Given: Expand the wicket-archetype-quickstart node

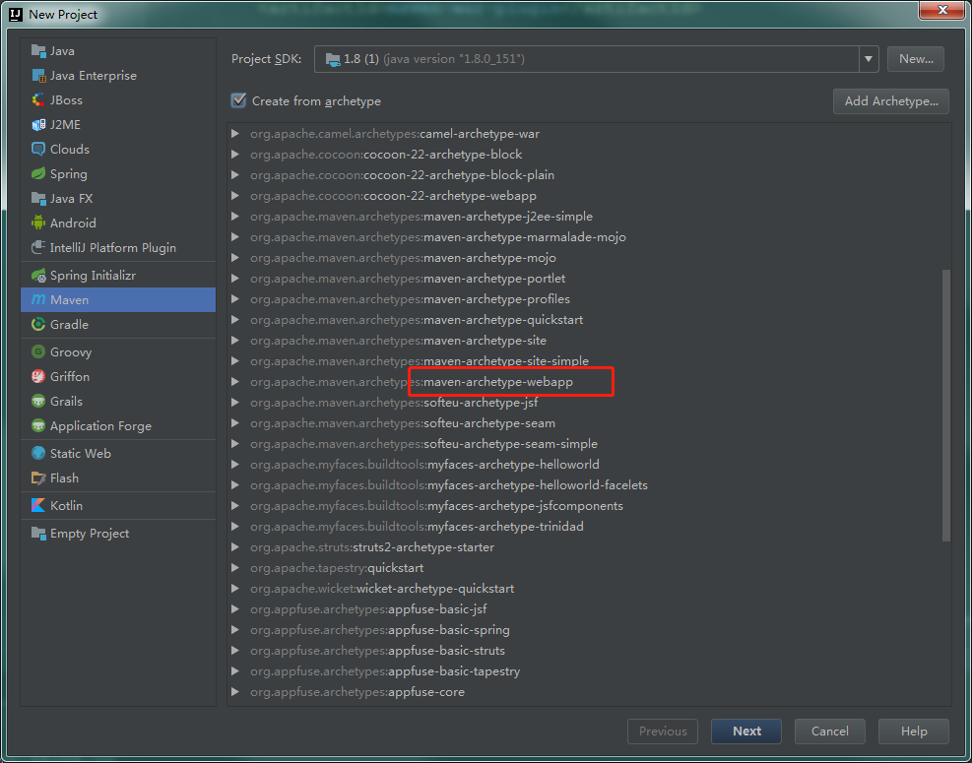Looking at the screenshot, I should 235,588.
